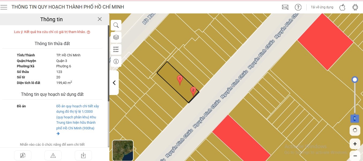
Task: Click the map search magnifier icon
Action: coord(116,25)
